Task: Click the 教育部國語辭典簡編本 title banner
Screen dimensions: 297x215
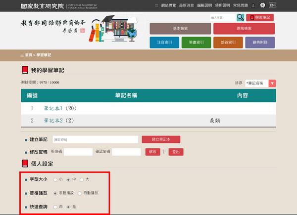Action: (x=53, y=26)
